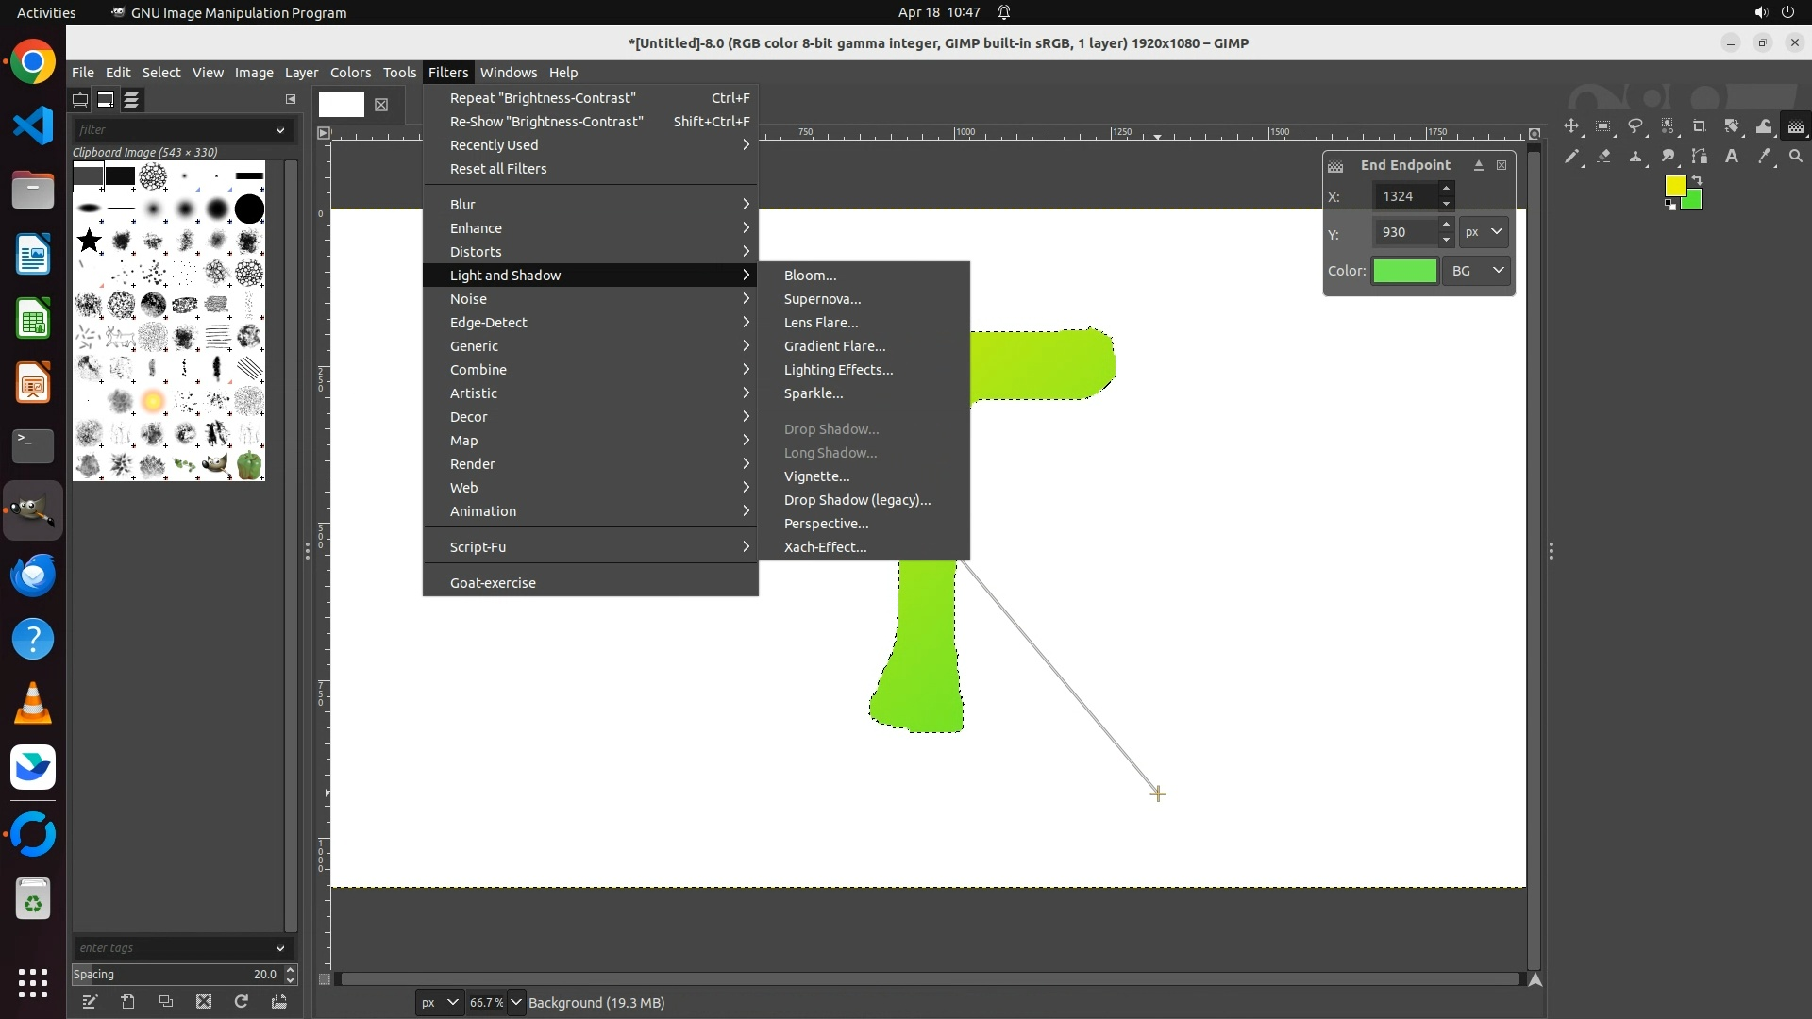
Task: Open the px unit dropdown for endpoint
Action: click(1484, 232)
